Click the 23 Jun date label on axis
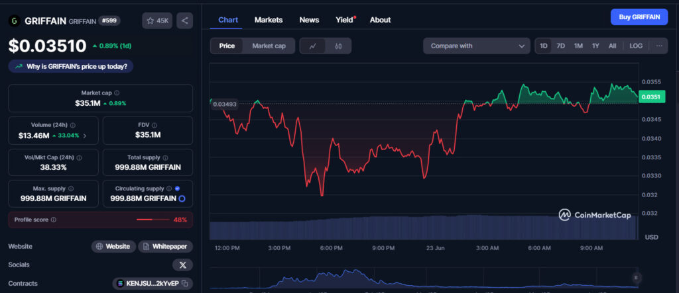The height and width of the screenshot is (293, 679). (x=436, y=248)
